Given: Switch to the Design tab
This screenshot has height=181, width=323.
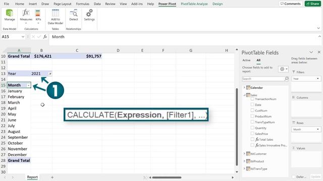Looking at the screenshot, I should pos(218,4).
